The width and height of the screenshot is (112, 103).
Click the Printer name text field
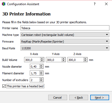tap(65, 28)
